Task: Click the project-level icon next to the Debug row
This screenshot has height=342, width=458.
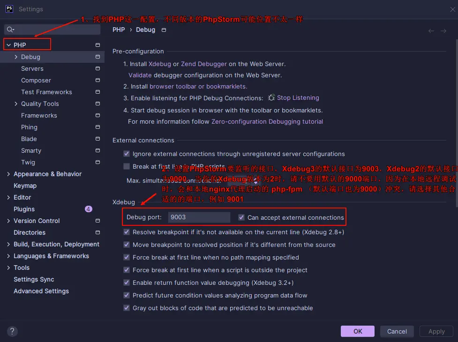Action: point(98,57)
